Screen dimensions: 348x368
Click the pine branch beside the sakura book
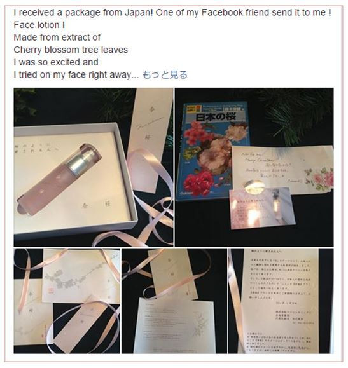click(x=296, y=115)
